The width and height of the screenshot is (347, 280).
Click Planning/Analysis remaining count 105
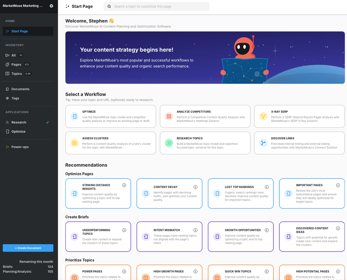(50, 272)
